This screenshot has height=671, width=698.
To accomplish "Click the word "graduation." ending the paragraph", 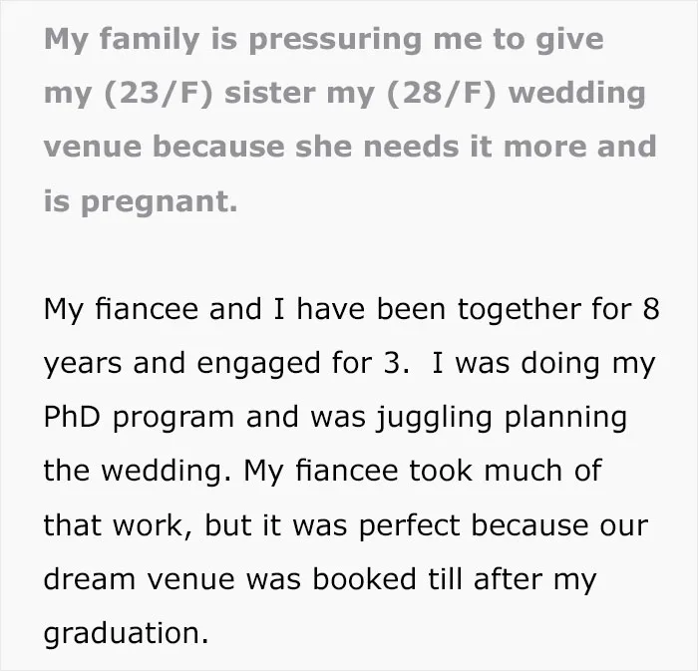I will (126, 634).
